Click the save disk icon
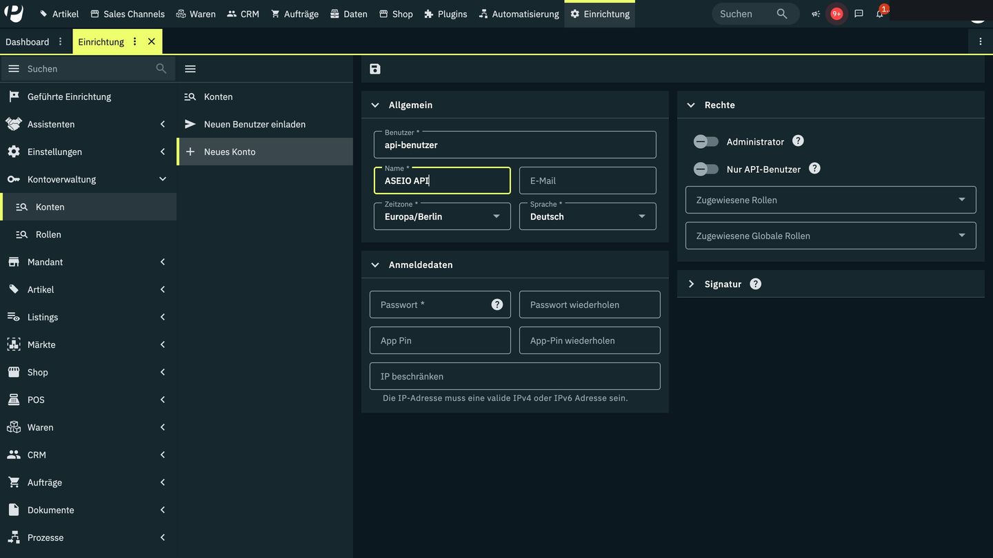 375,69
